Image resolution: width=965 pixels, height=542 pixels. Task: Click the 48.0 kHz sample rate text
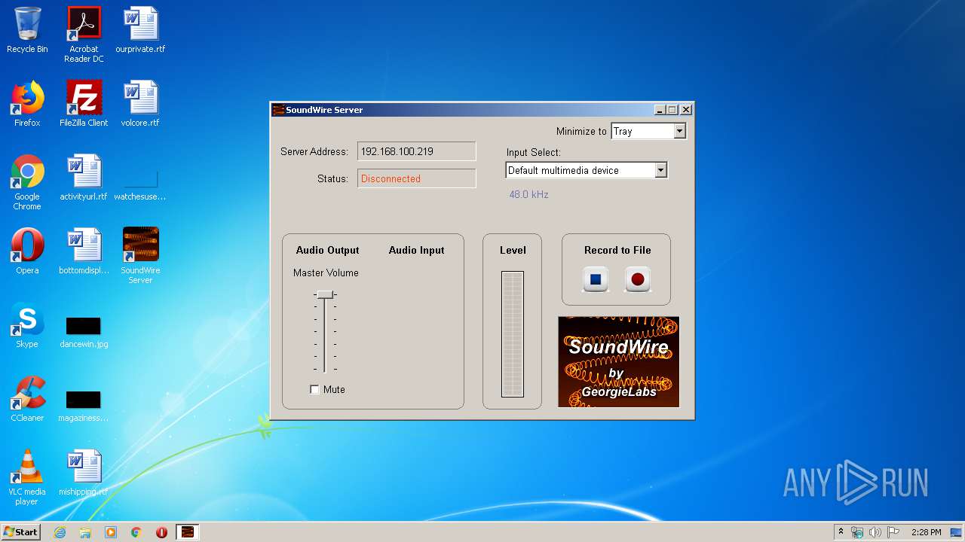coord(528,194)
